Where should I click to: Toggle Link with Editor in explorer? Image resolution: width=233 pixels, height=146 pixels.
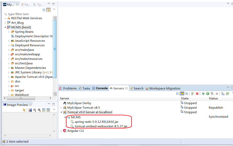[48, 10]
